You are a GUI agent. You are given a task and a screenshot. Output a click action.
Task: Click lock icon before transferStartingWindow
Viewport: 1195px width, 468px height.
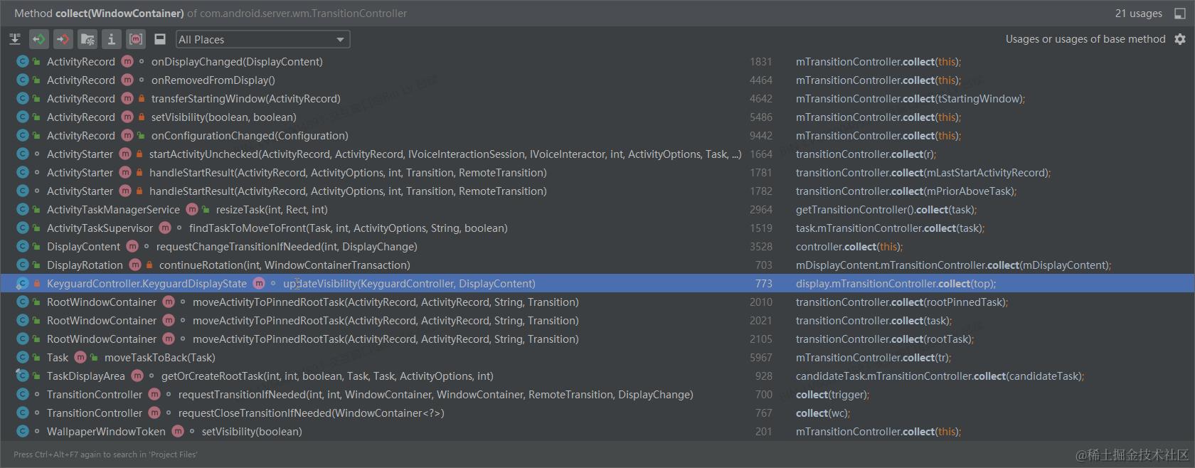click(x=142, y=98)
